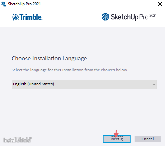Close the SketchUp Pro 2021 installer window
The height and width of the screenshot is (146, 165).
[160, 4]
